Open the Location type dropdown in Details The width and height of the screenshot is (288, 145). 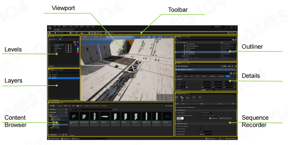click(x=181, y=82)
